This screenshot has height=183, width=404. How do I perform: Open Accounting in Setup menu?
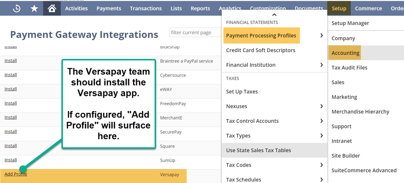pos(345,53)
